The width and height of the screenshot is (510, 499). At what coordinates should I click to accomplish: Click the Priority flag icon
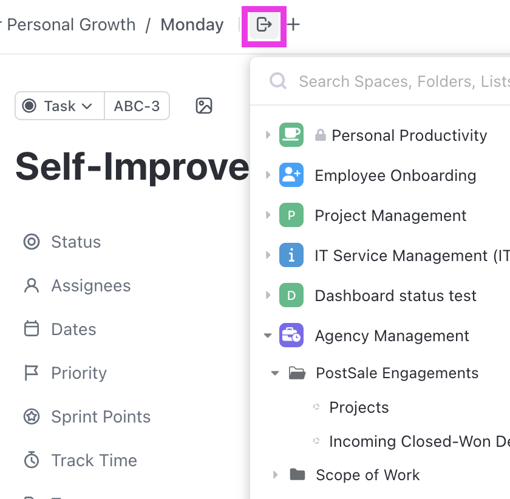32,373
